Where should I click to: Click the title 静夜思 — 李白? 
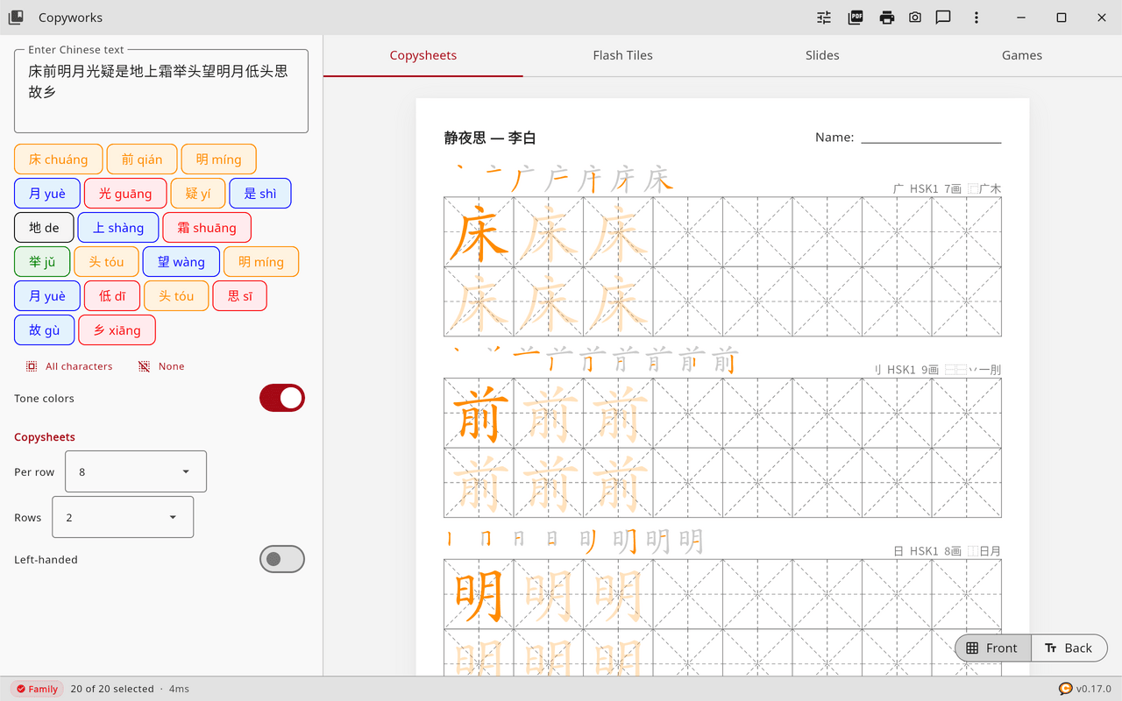[490, 138]
